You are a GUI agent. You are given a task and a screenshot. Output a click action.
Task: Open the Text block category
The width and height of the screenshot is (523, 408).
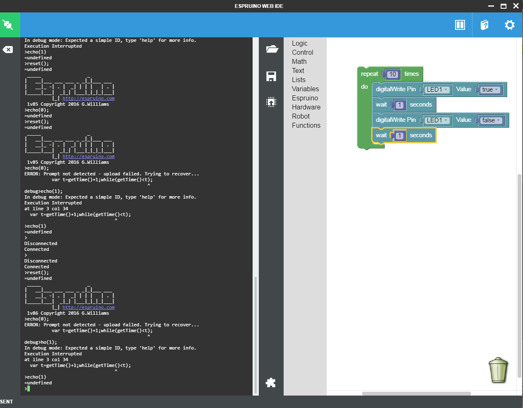coord(298,70)
